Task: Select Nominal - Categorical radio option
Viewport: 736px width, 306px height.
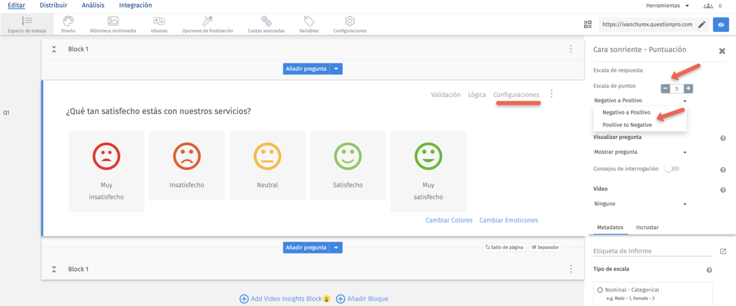Action: pyautogui.click(x=600, y=289)
